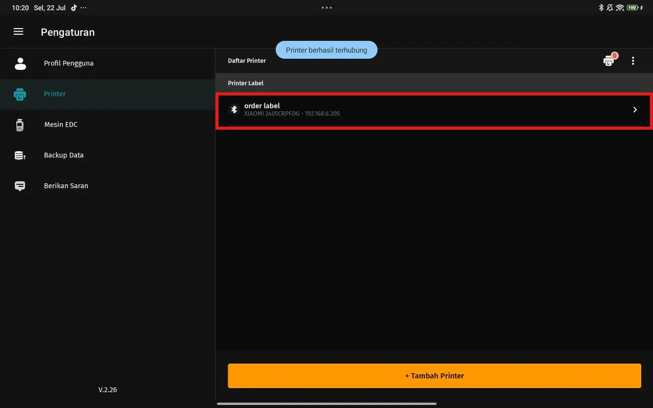Choose Berikan Saran label in sidebar
The image size is (653, 408).
66,186
